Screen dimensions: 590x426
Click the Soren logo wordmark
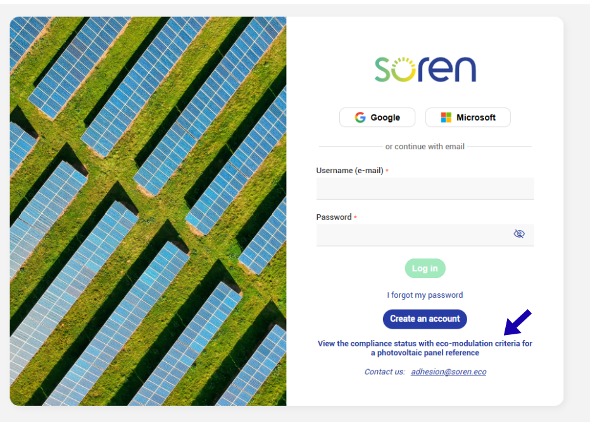click(x=425, y=70)
